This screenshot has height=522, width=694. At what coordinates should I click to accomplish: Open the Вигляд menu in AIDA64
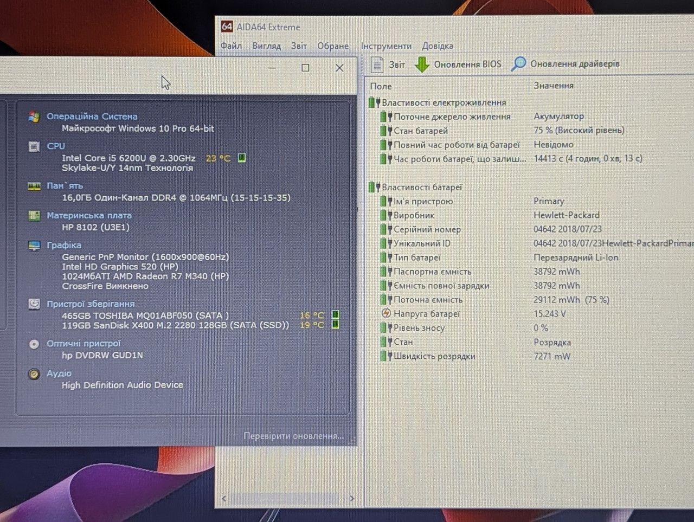coord(266,46)
